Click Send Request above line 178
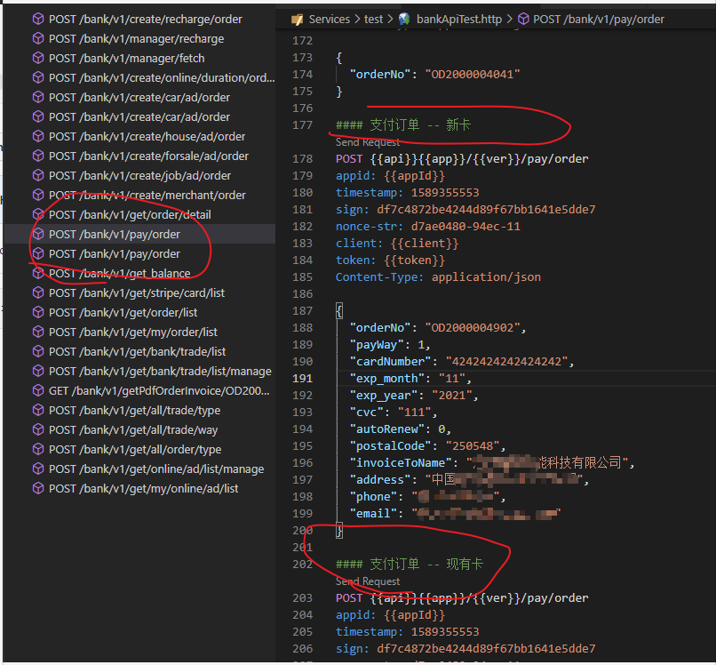 point(369,142)
